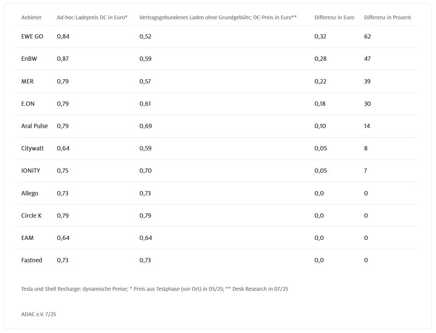Click EWE GO's 62 percent difference value
The width and height of the screenshot is (436, 333).
pos(367,37)
